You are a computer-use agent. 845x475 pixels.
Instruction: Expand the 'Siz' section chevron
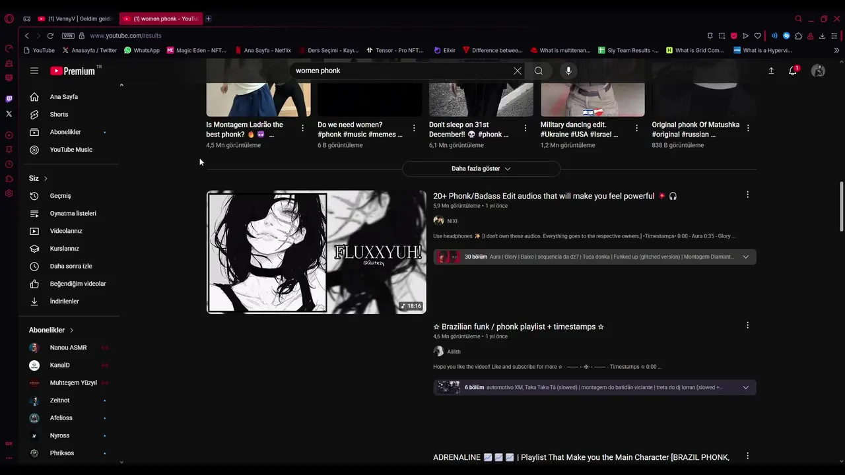(46, 179)
